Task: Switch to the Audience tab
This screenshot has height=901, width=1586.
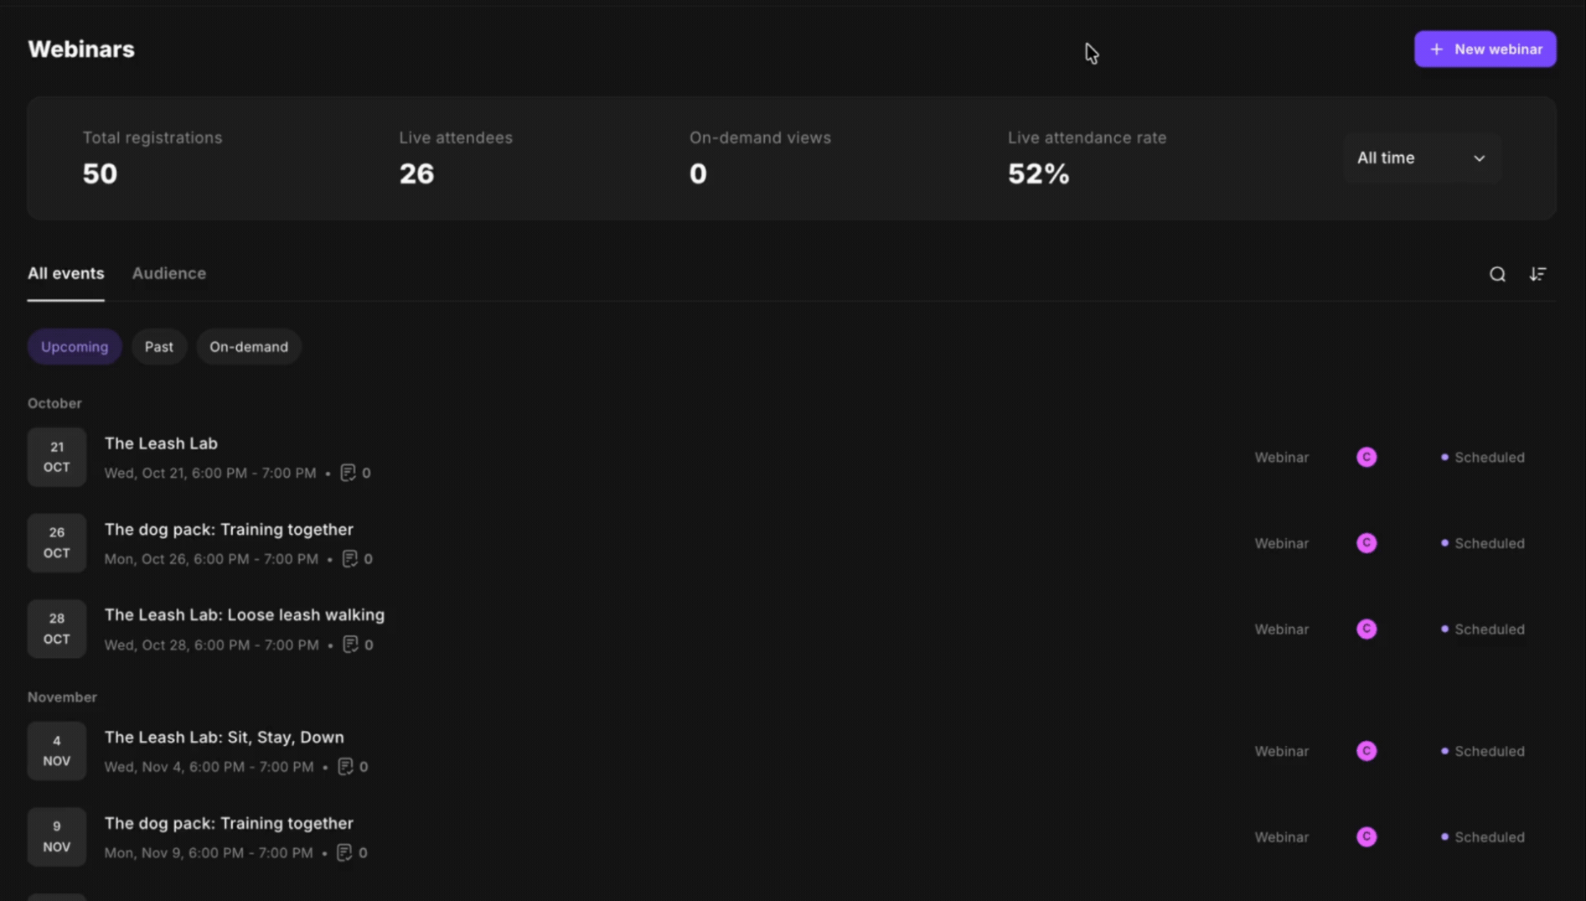Action: coord(168,273)
